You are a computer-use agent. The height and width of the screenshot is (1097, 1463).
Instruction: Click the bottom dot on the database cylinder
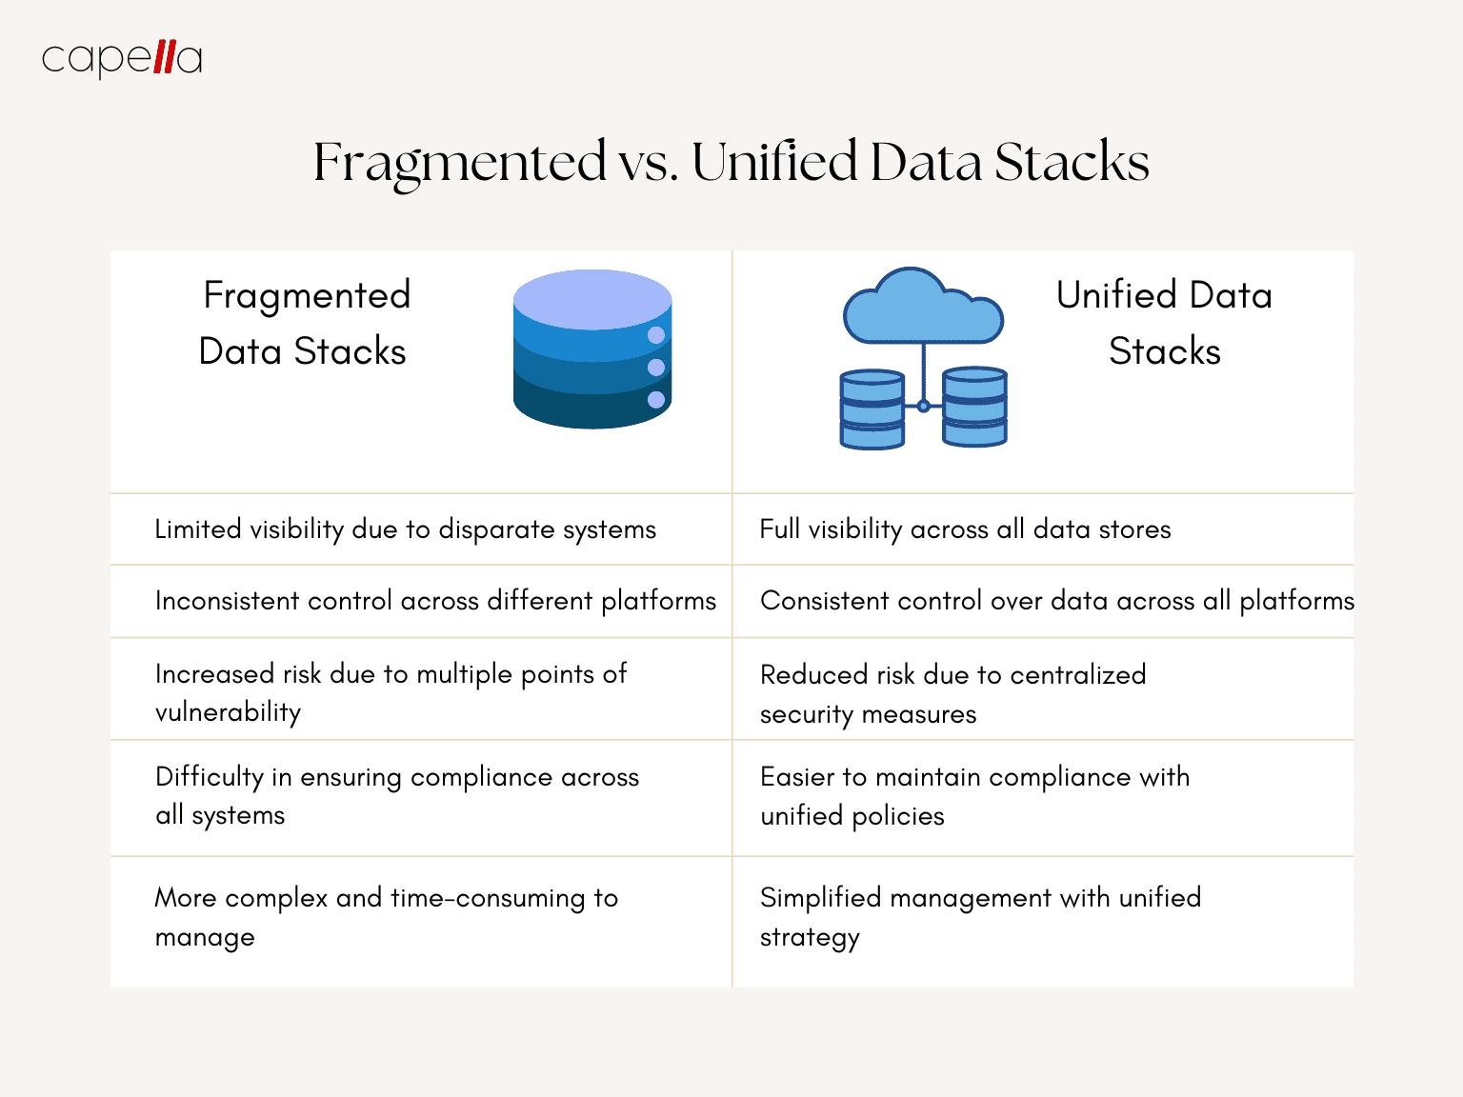655,400
